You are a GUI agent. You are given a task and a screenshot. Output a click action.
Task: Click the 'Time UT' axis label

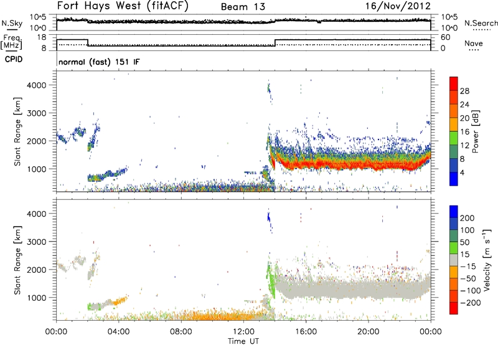pos(243,341)
